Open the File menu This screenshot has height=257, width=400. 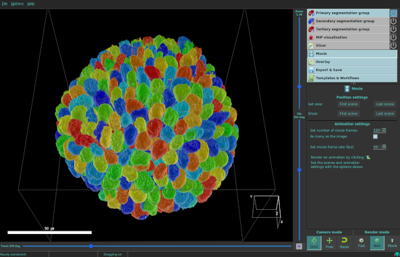[x=5, y=4]
